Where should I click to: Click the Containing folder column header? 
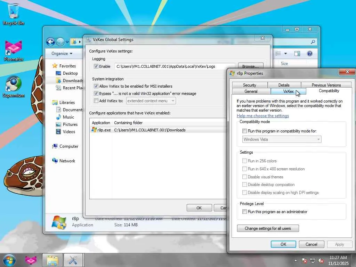128,123
